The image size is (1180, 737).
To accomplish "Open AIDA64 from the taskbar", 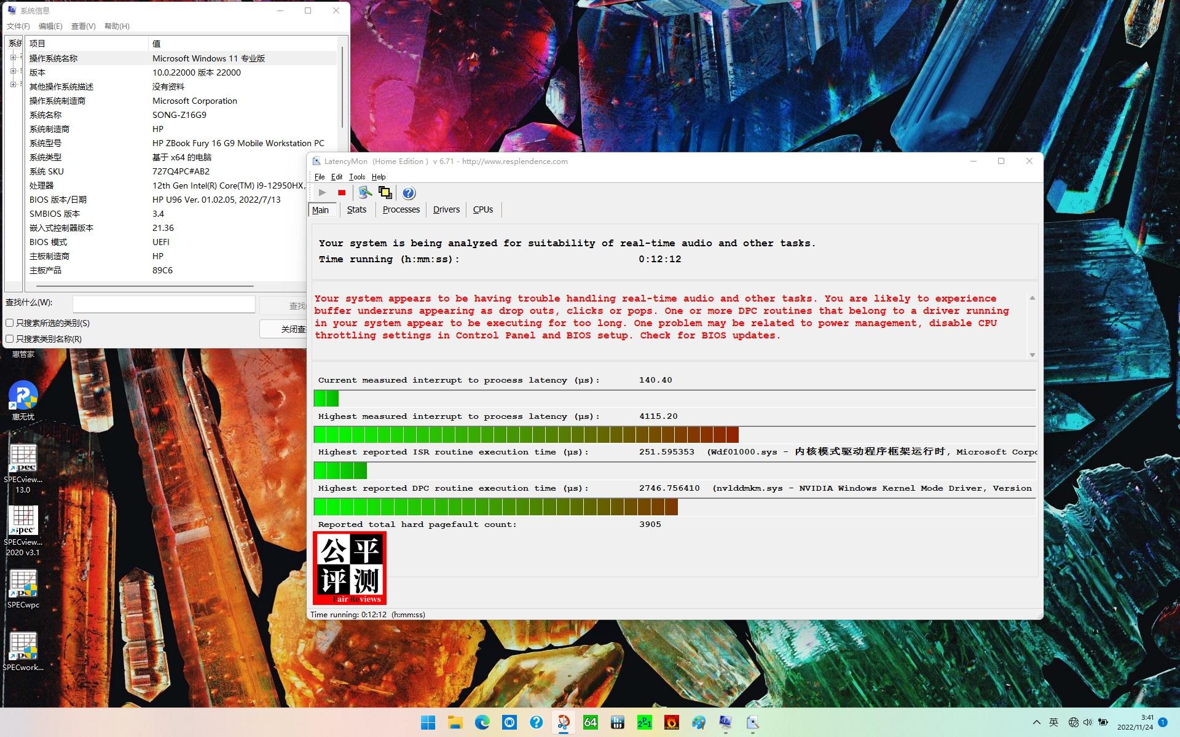I will point(590,722).
